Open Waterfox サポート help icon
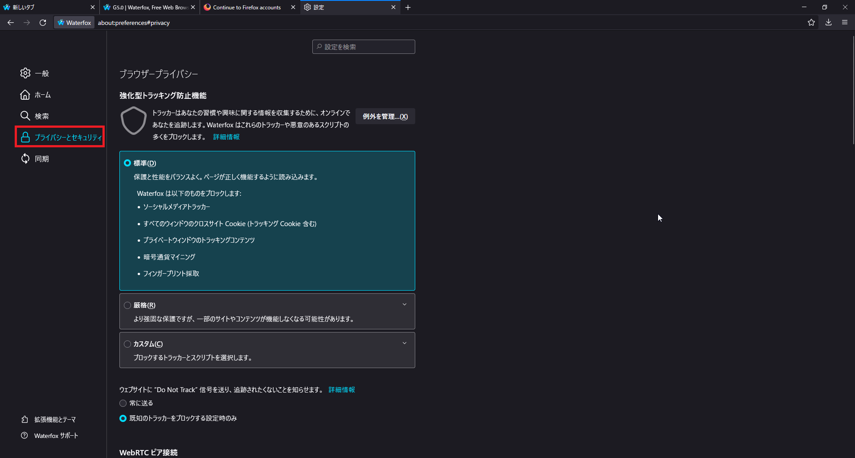 click(x=25, y=435)
